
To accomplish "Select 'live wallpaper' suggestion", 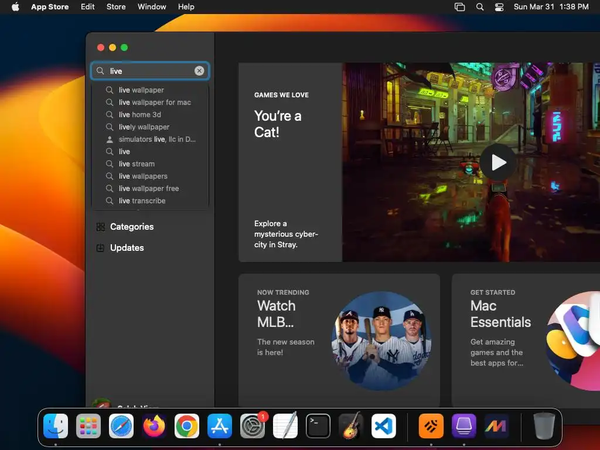I will (x=150, y=90).
